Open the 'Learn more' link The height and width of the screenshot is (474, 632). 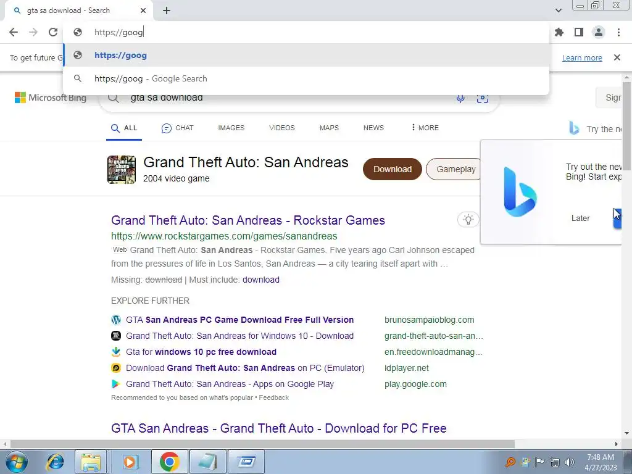[x=582, y=57]
